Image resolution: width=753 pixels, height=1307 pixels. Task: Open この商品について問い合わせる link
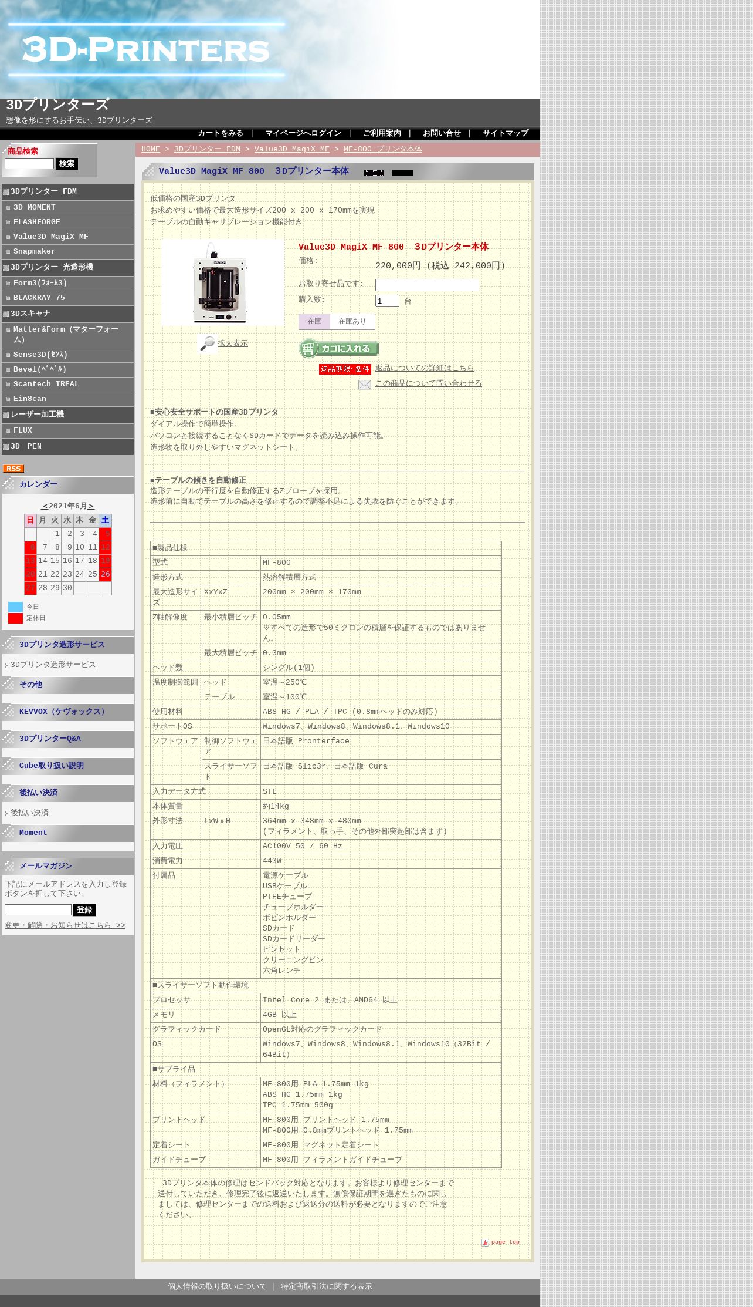pos(429,383)
